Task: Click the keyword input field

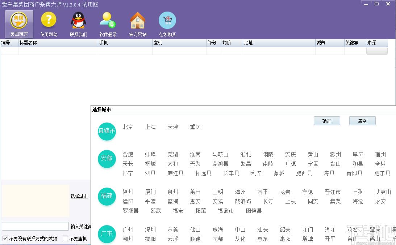Action: tap(36, 226)
